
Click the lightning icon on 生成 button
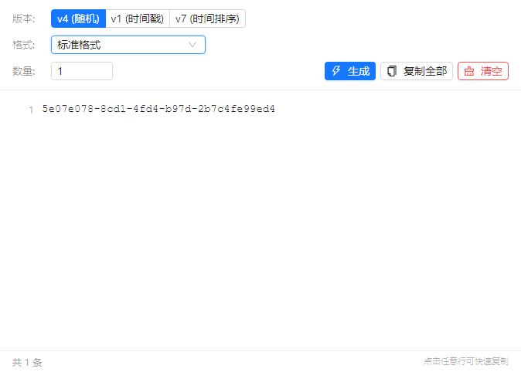click(336, 71)
